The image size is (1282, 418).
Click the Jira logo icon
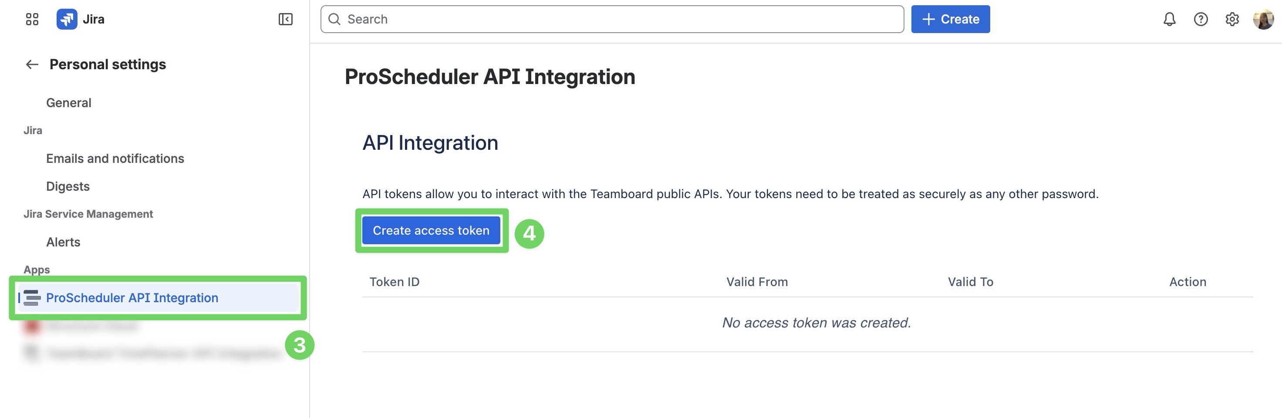coord(67,20)
